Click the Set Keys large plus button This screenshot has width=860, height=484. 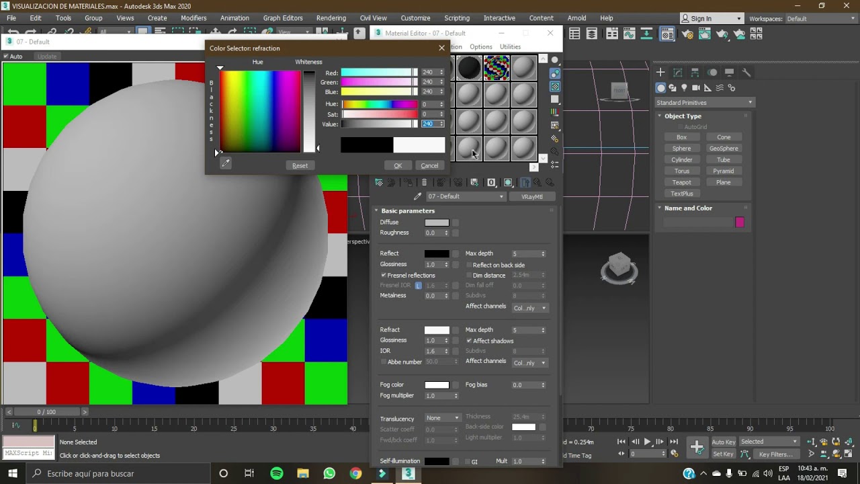[x=697, y=447]
